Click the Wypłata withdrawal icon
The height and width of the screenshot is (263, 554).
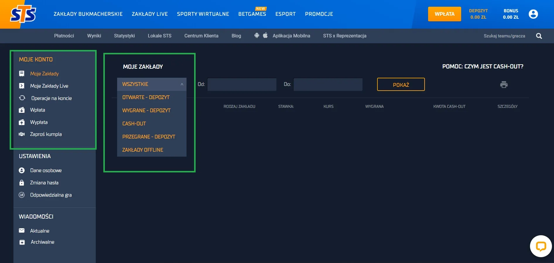[22, 122]
